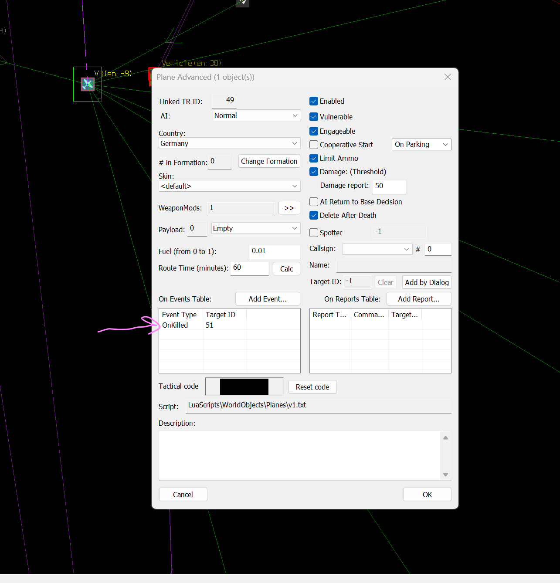
Task: Click the >> WeaponMods button
Action: 289,208
